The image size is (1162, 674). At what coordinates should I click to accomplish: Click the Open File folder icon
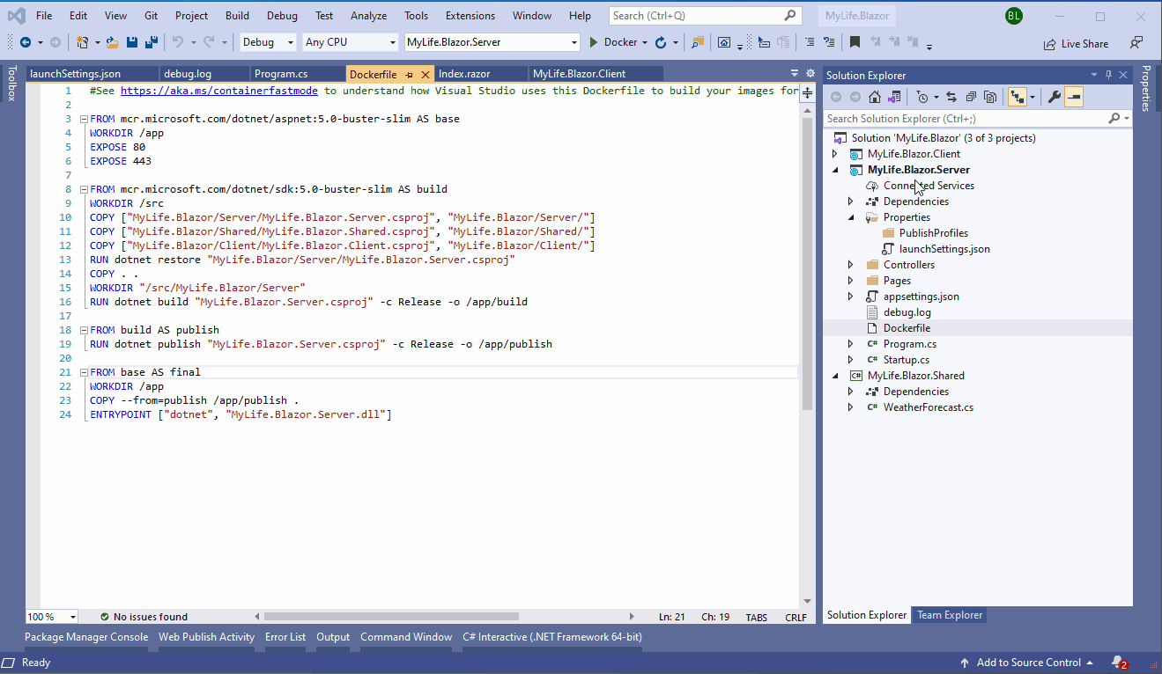click(x=113, y=42)
